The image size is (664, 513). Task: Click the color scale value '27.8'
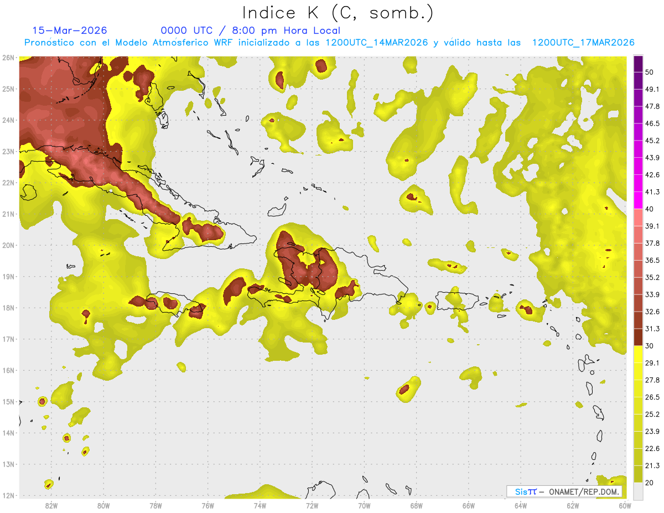coord(652,380)
